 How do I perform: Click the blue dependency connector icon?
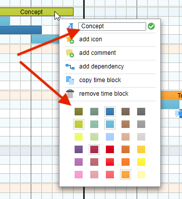(x=70, y=67)
